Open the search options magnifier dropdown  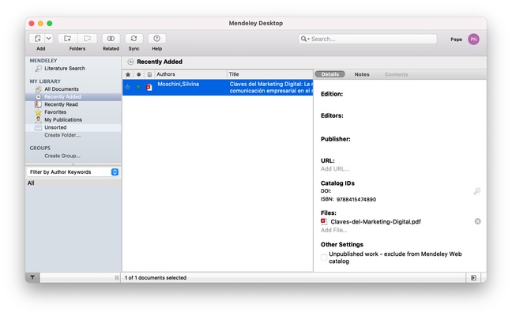305,39
